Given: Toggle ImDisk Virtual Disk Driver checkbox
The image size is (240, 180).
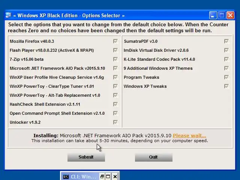Looking at the screenshot, I should [x=226, y=50].
